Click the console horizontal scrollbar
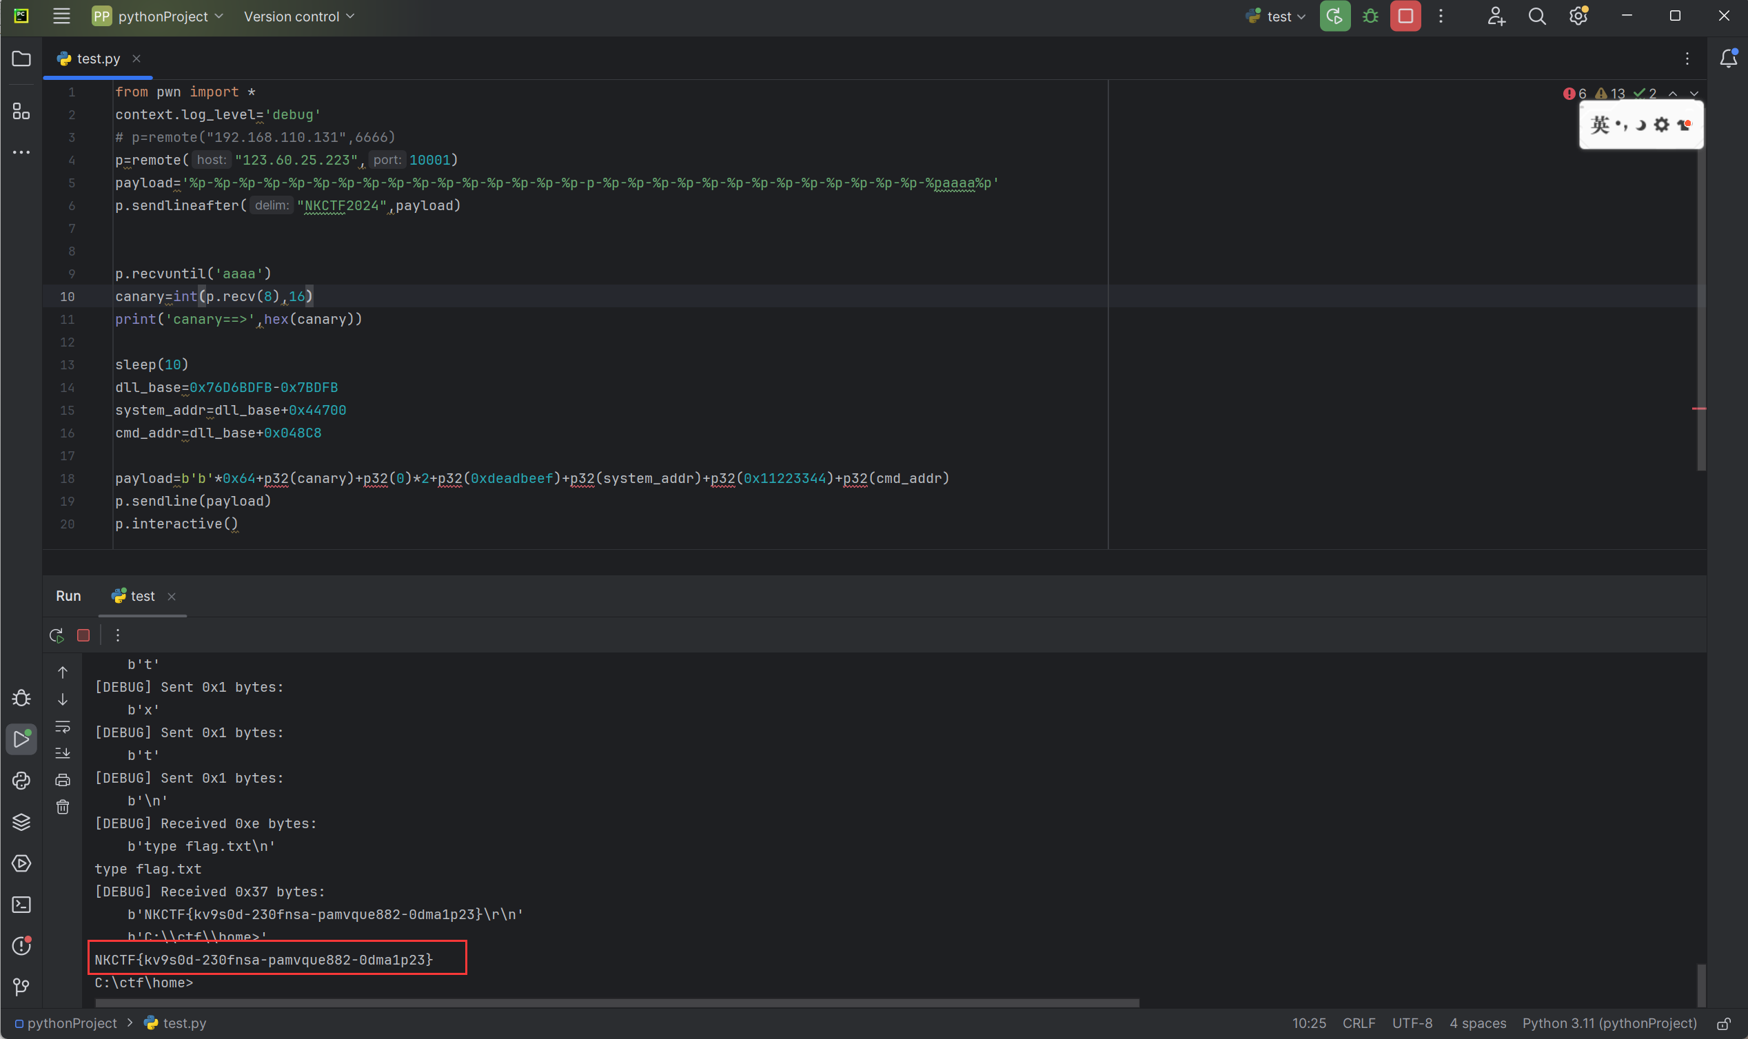 point(617,1003)
